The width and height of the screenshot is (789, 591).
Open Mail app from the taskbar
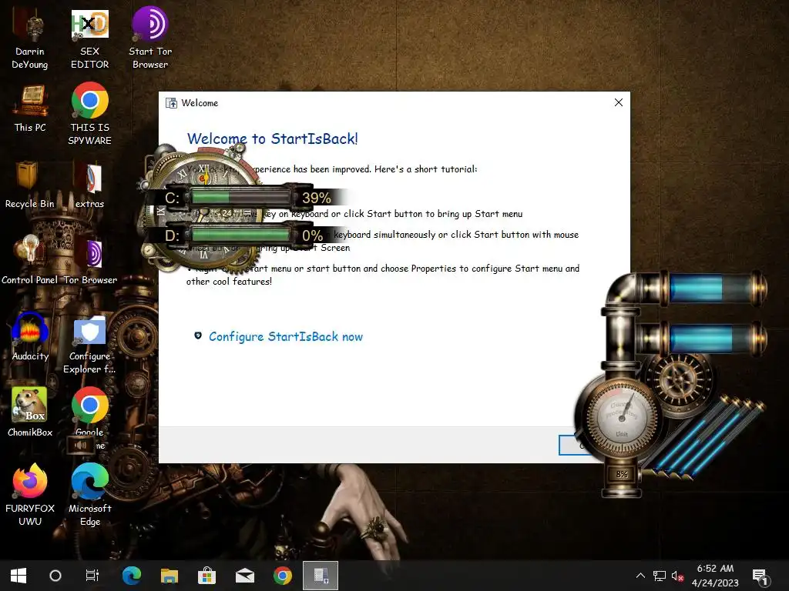245,576
